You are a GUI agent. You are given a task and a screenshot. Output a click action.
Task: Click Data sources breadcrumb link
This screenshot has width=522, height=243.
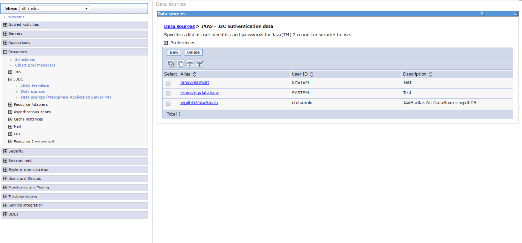[179, 26]
